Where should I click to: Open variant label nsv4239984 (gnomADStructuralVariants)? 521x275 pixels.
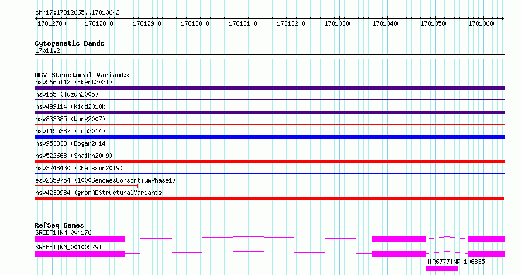click(100, 192)
